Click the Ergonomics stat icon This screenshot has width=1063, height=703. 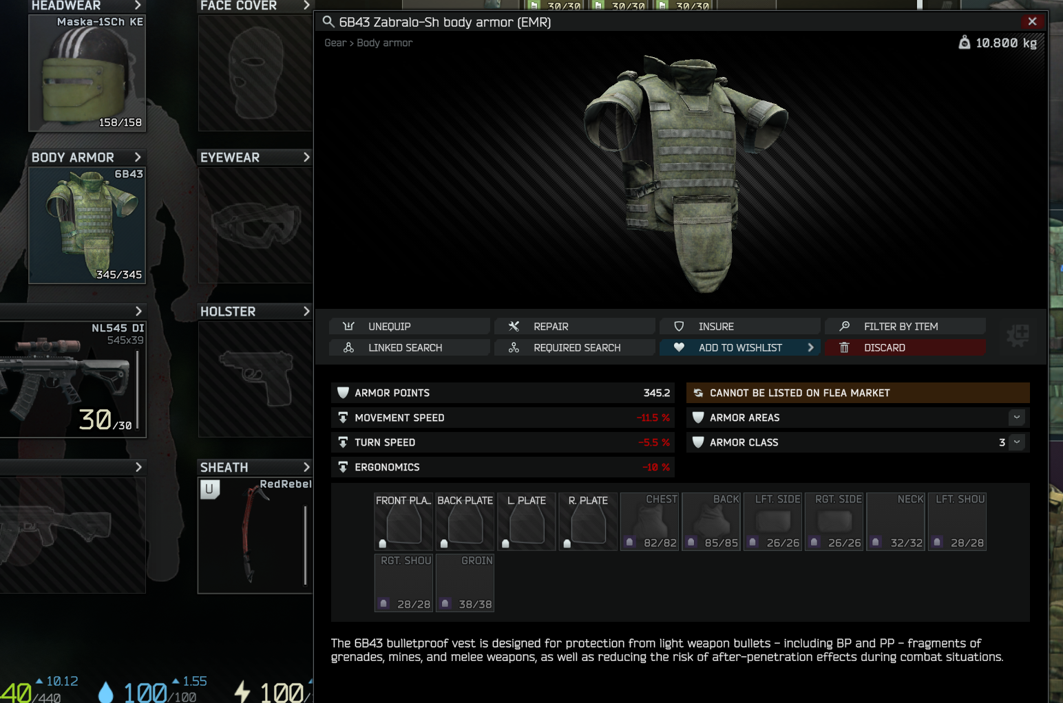[x=343, y=467]
